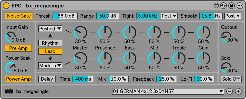Viewport: 246px width, 99px height.
Task: Click the Lead row Bass knob
Action: pyautogui.click(x=130, y=58)
